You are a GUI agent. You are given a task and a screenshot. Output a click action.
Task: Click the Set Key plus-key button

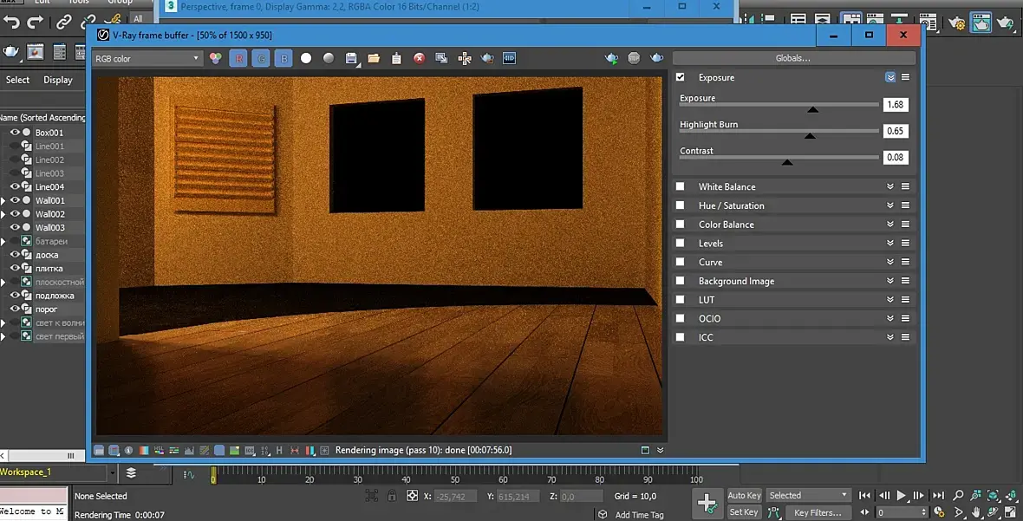coord(707,503)
